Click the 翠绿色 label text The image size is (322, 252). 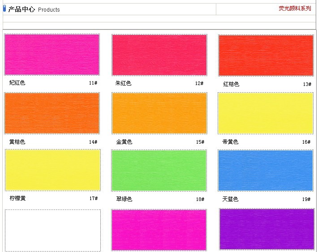pyautogui.click(x=124, y=199)
